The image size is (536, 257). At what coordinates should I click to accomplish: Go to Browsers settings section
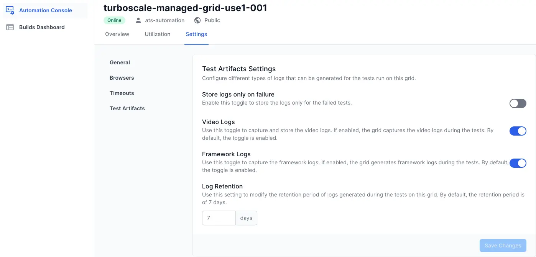pos(122,78)
